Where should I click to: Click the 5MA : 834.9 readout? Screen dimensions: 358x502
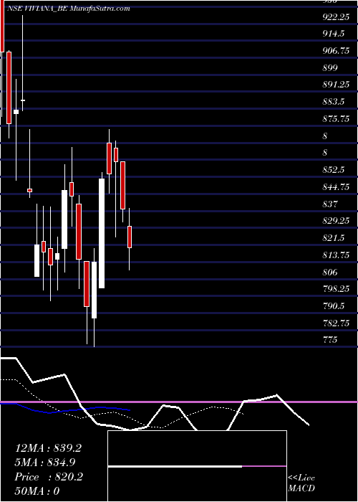click(x=45, y=463)
